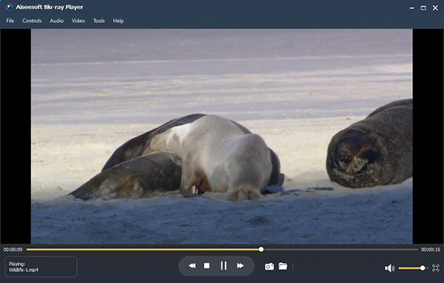Screen dimensions: 444x283
Task: Pause the playing video
Action: coord(223,266)
